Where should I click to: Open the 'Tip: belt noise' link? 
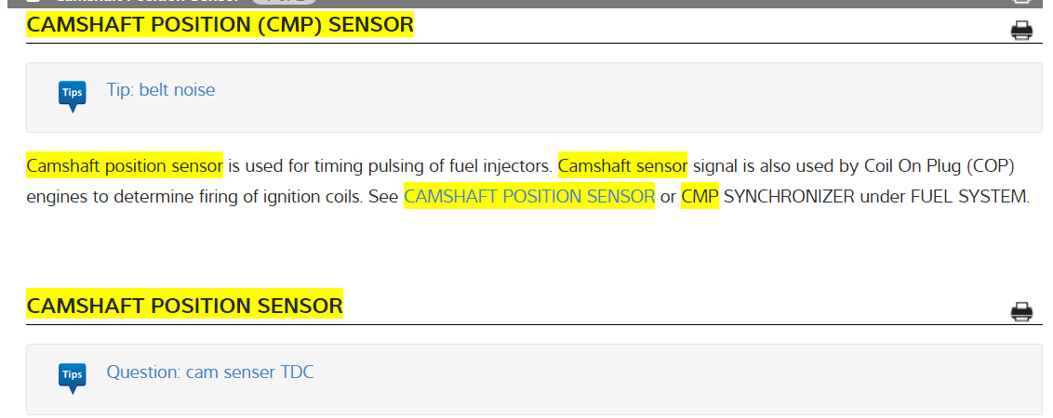(161, 90)
